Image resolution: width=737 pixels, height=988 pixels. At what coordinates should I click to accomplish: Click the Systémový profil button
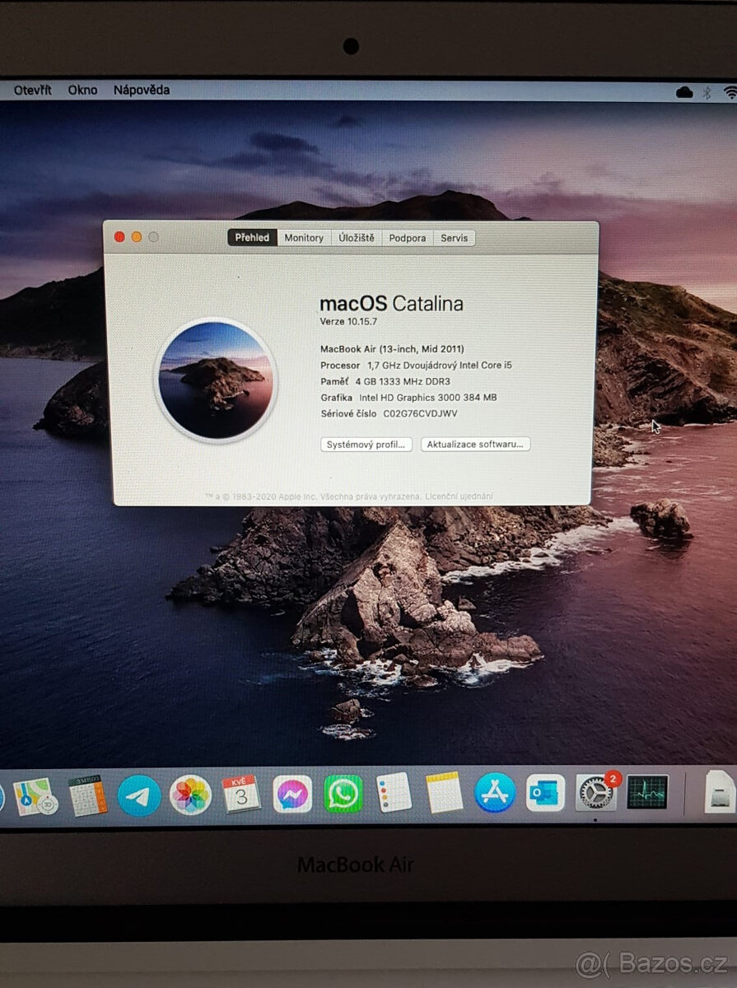click(x=366, y=445)
